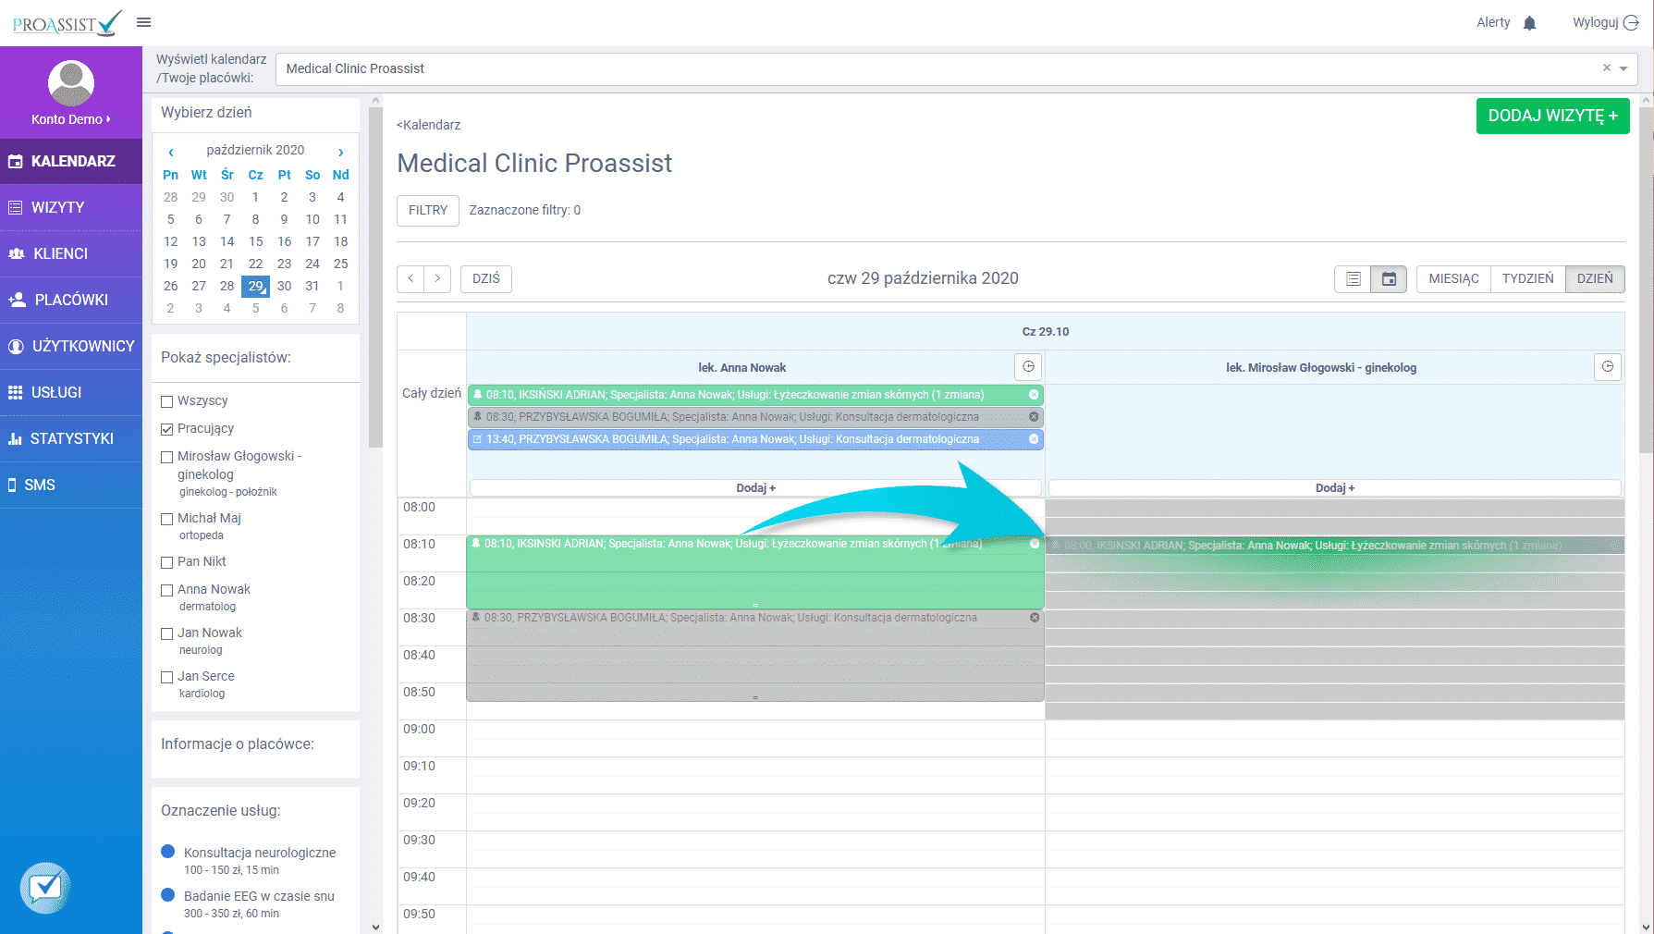This screenshot has width=1654, height=934.
Task: Go to the previous day arrow
Action: [x=411, y=278]
